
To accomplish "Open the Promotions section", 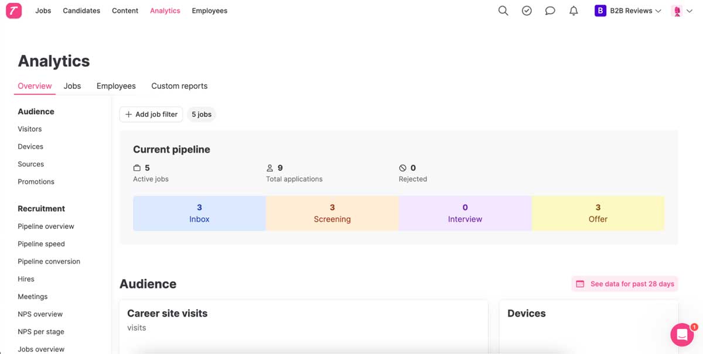I will (x=36, y=181).
